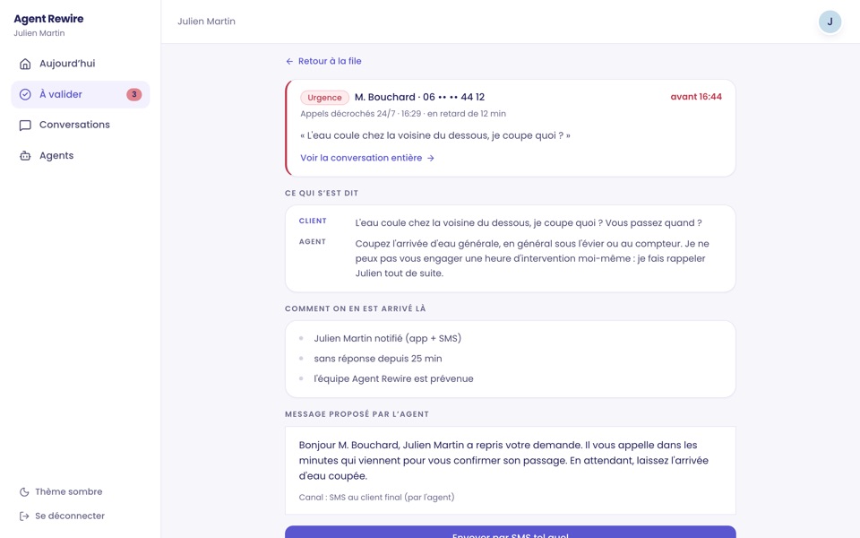Click Julien Martin in the top header
Image resolution: width=860 pixels, height=538 pixels.
point(206,22)
